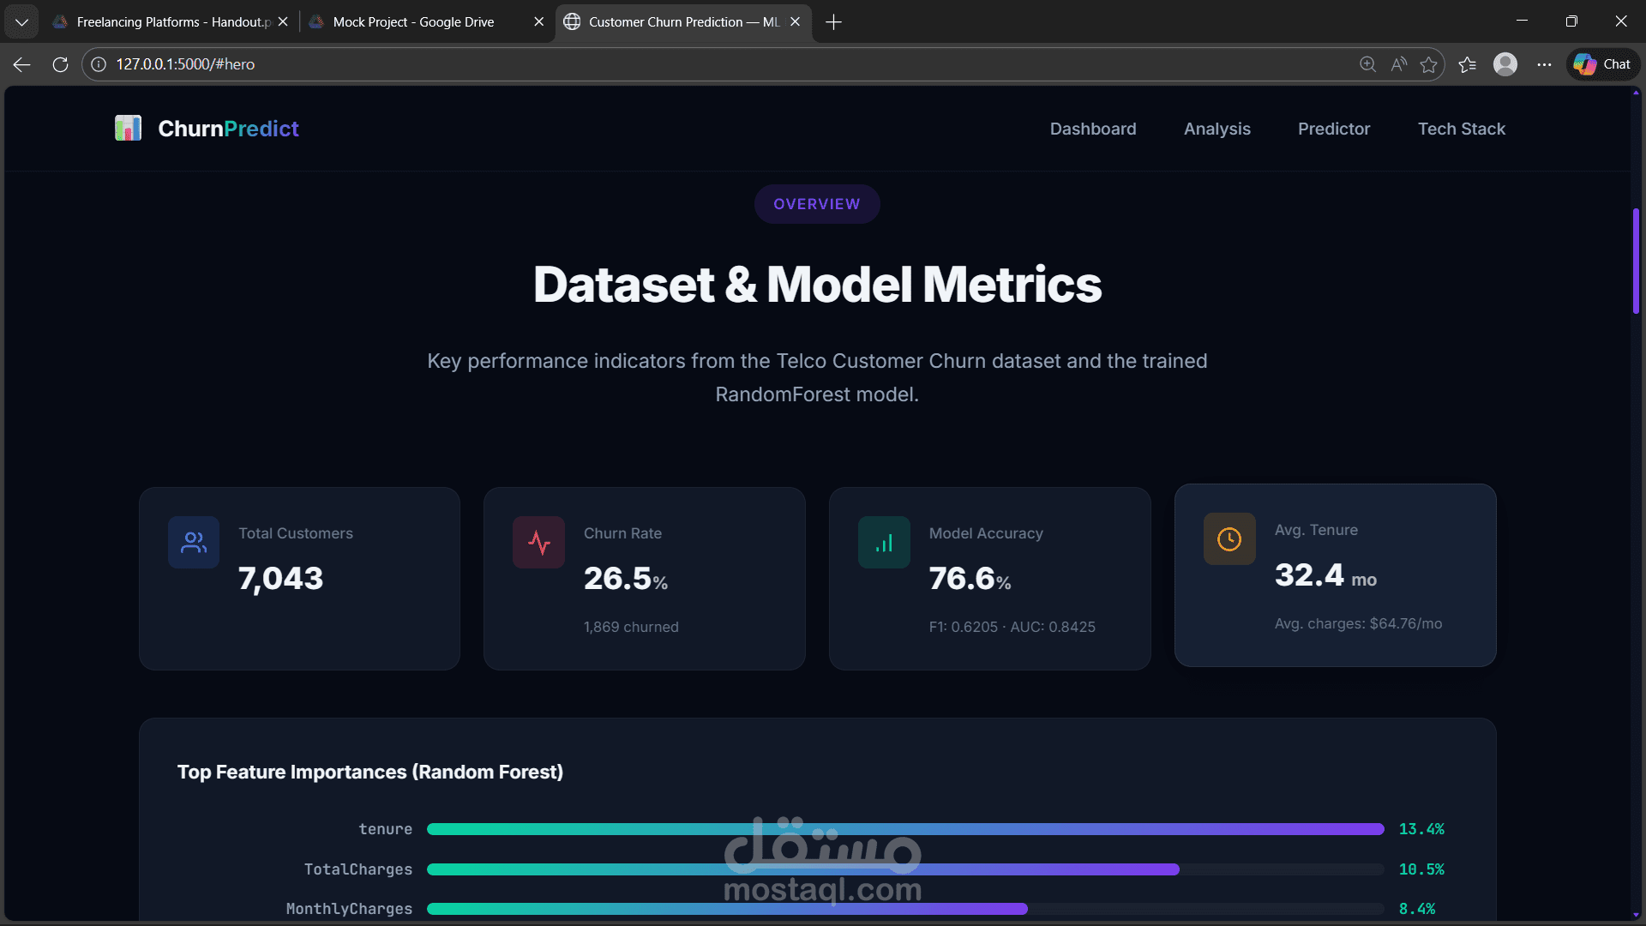Image resolution: width=1646 pixels, height=926 pixels.
Task: Go to the Predictor nav link
Action: [x=1333, y=129]
